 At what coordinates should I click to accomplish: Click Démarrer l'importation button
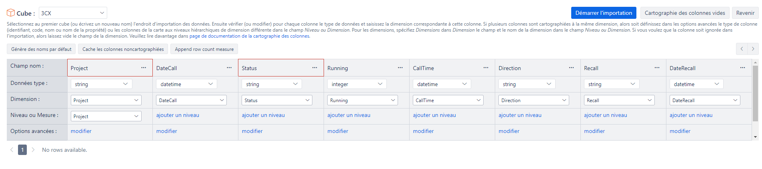pyautogui.click(x=604, y=13)
